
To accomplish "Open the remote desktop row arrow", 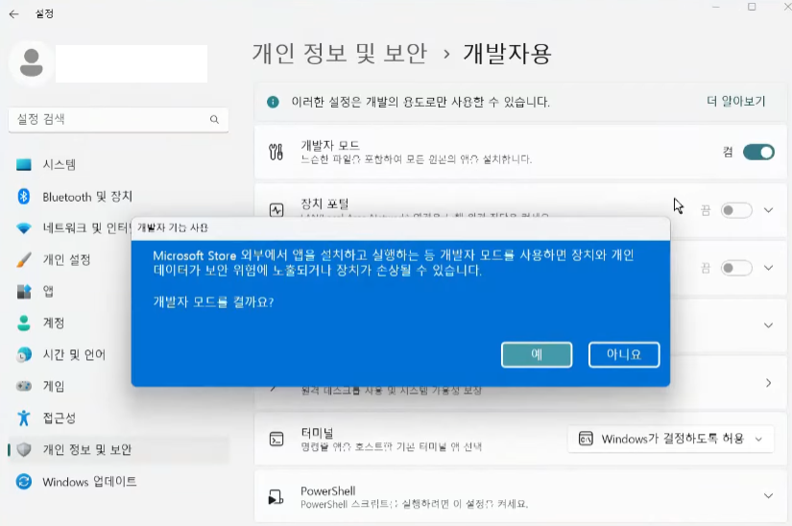I will click(768, 383).
